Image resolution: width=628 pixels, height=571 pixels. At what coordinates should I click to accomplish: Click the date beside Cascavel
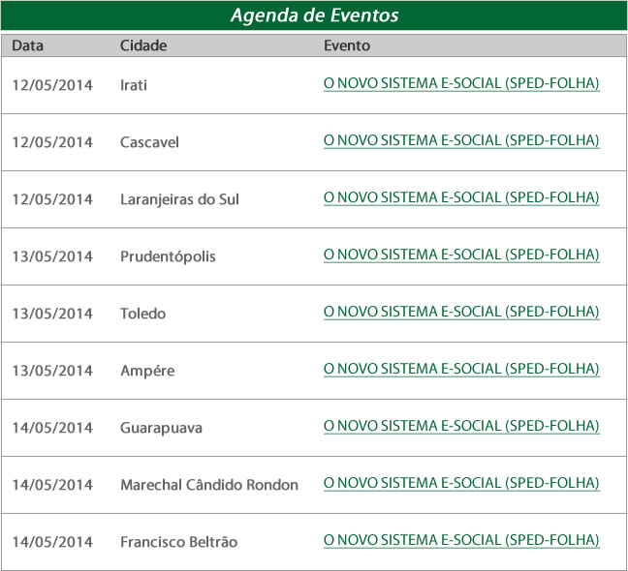pyautogui.click(x=52, y=142)
